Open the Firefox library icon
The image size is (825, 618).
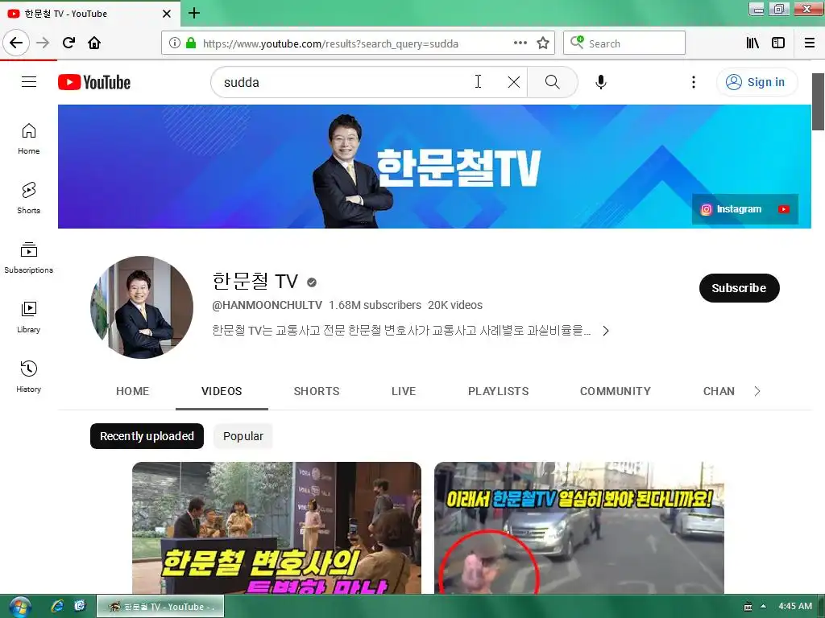(753, 43)
